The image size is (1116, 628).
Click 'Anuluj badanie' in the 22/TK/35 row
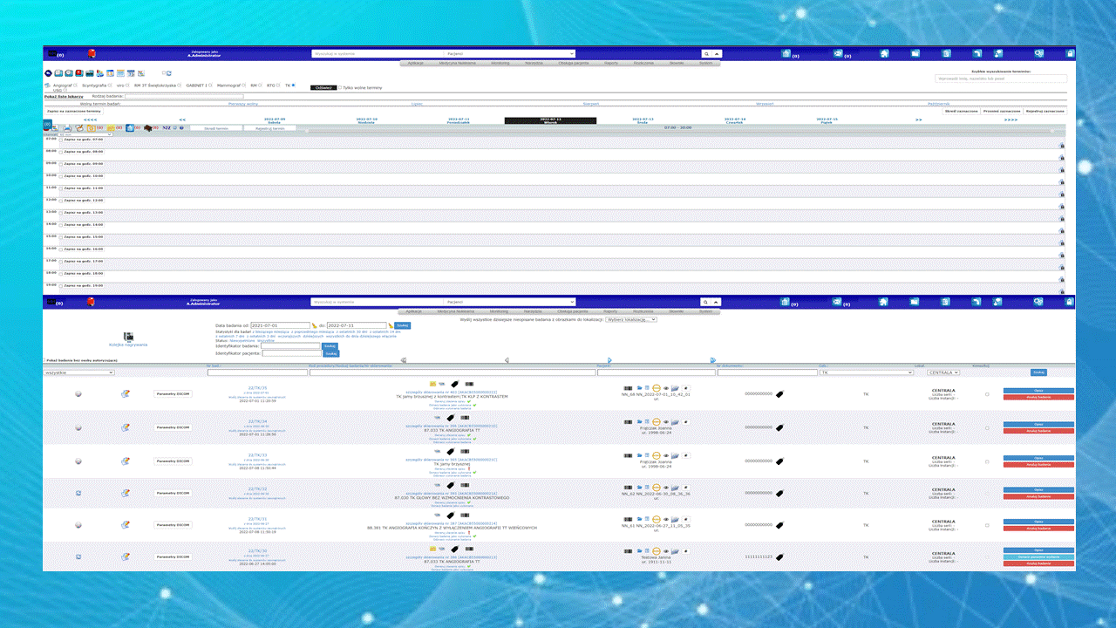coord(1038,397)
